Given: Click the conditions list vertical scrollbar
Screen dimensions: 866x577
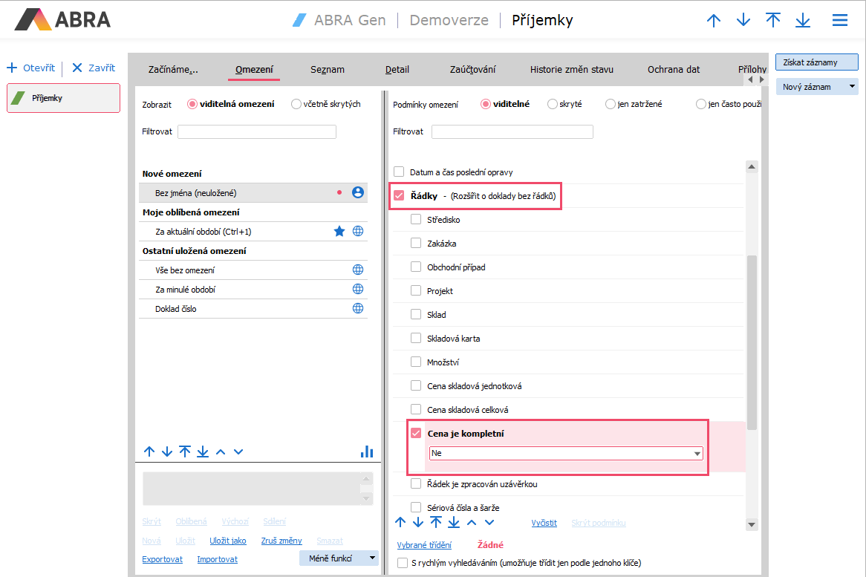Looking at the screenshot, I should (752, 342).
